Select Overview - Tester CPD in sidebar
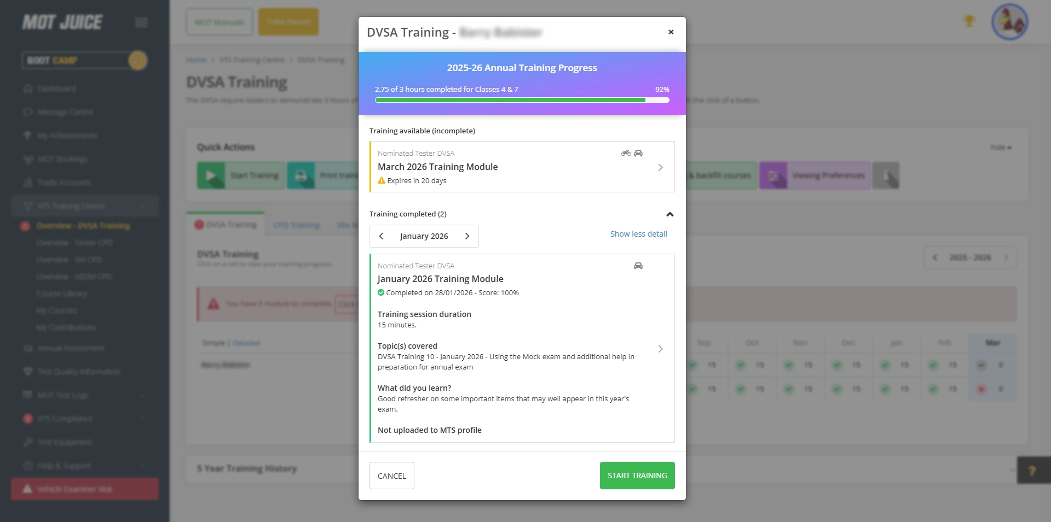 point(74,243)
